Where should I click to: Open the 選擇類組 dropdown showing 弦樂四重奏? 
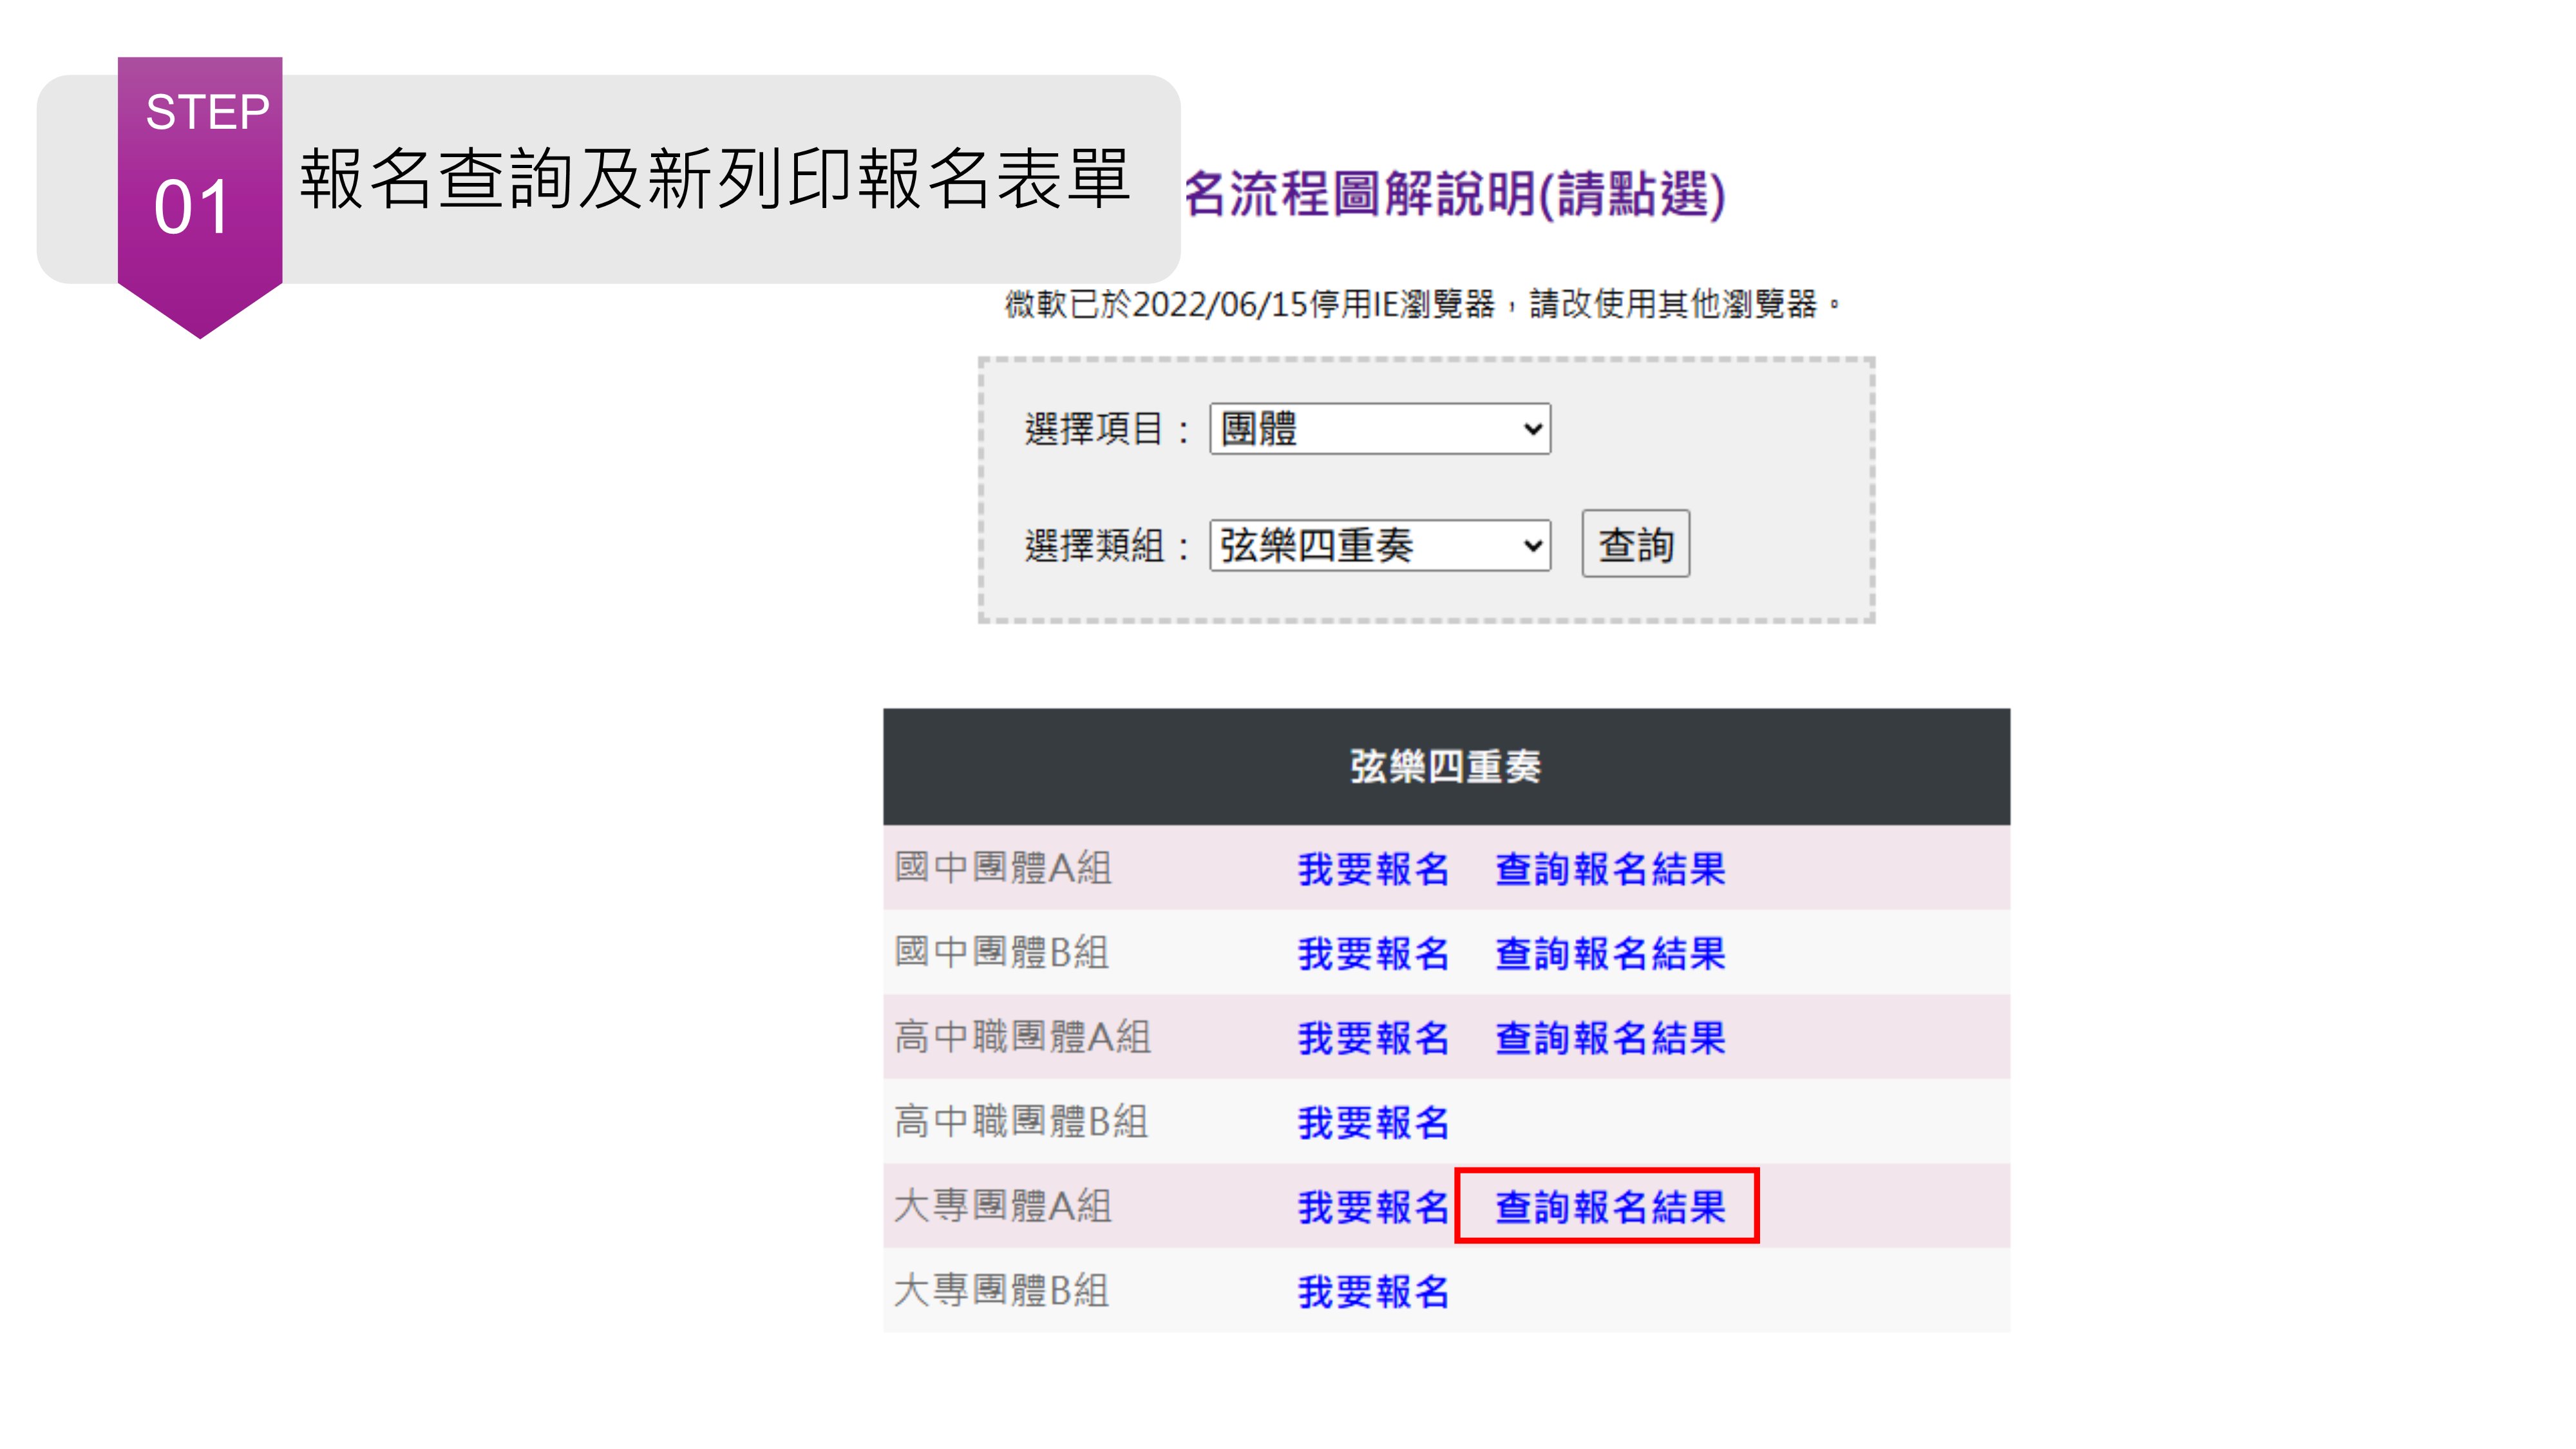(x=1379, y=545)
